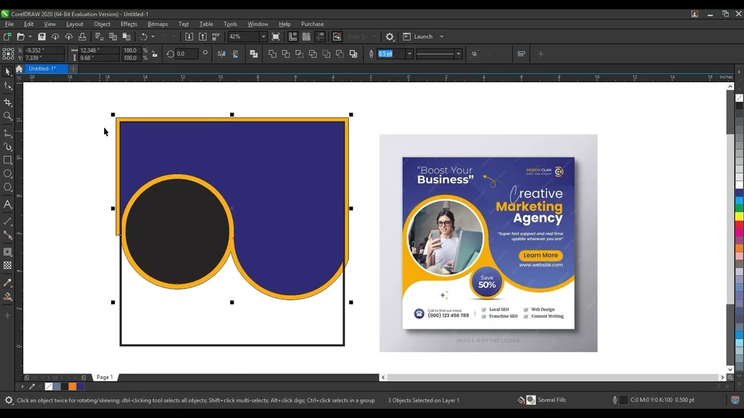
Task: Select the Crop tool
Action: tap(8, 102)
